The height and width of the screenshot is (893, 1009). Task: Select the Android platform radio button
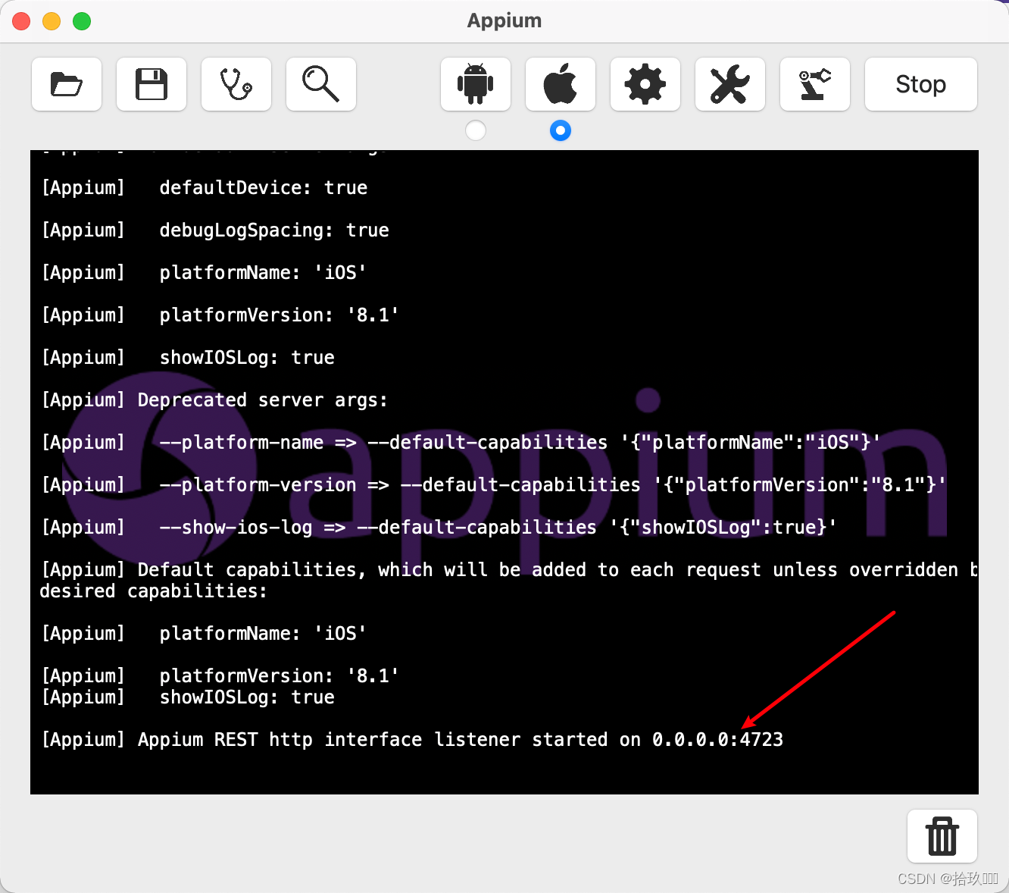[x=475, y=130]
